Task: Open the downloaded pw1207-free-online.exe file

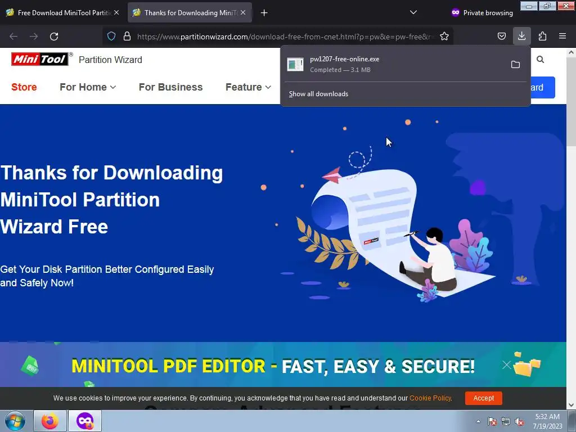Action: click(394, 64)
